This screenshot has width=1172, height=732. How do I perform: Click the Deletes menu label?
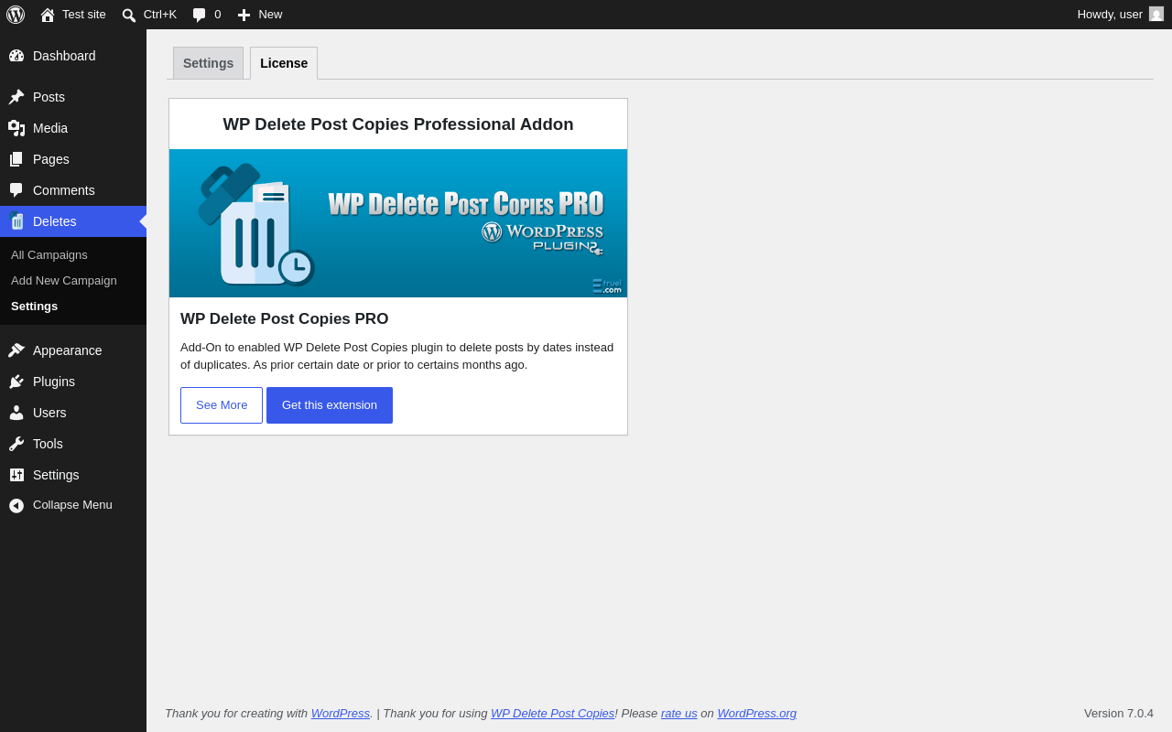[55, 221]
